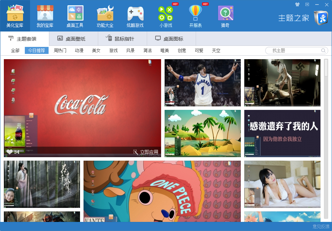332x231 pixels.
Task: Like the Coca-Cola theme with heart icon
Action: tap(9, 152)
